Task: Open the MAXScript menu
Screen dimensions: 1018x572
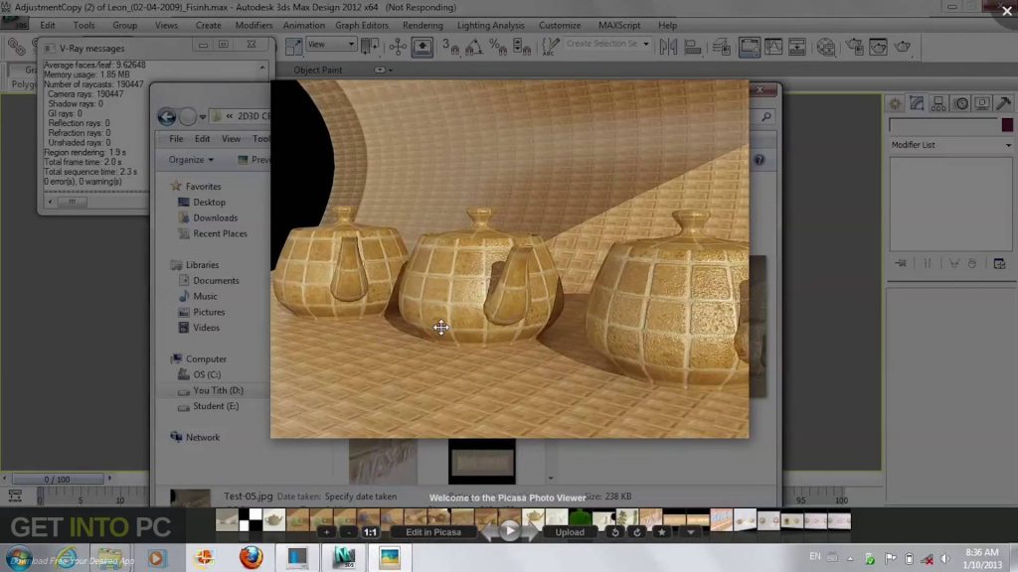Action: (x=618, y=25)
